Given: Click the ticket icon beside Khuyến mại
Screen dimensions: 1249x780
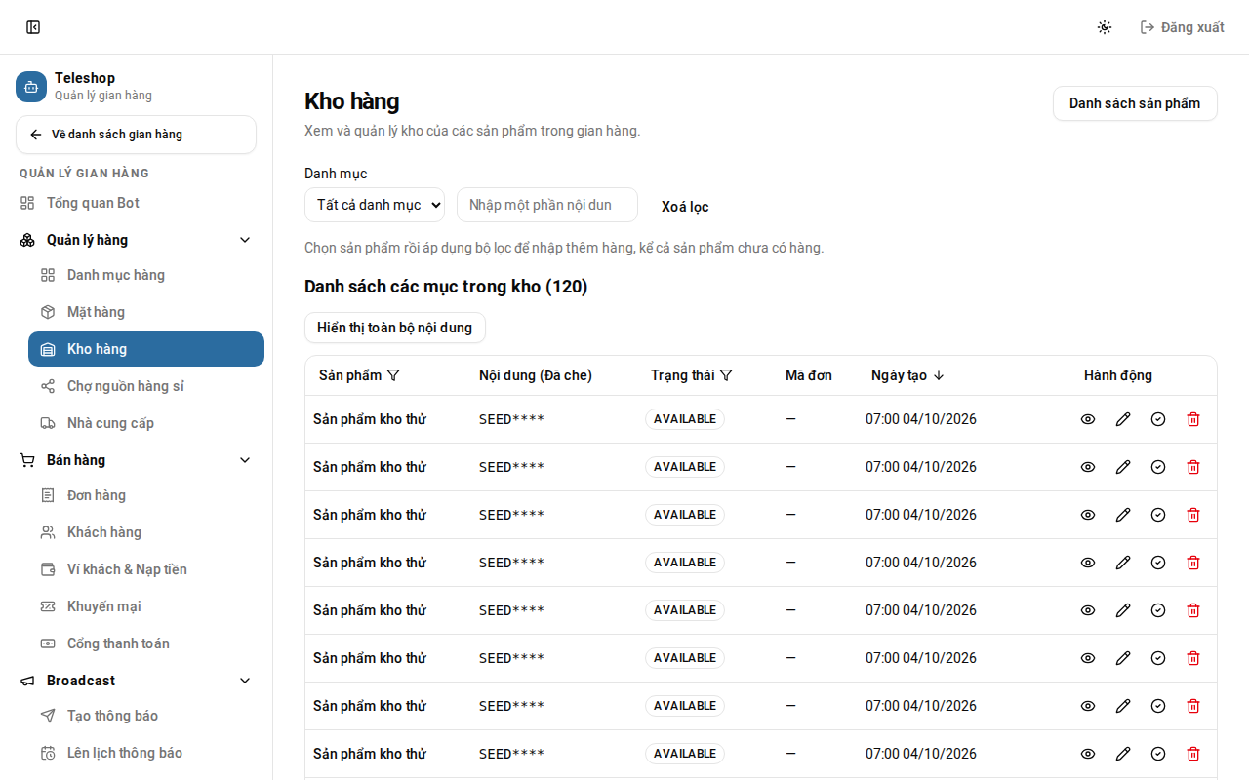Looking at the screenshot, I should (48, 606).
